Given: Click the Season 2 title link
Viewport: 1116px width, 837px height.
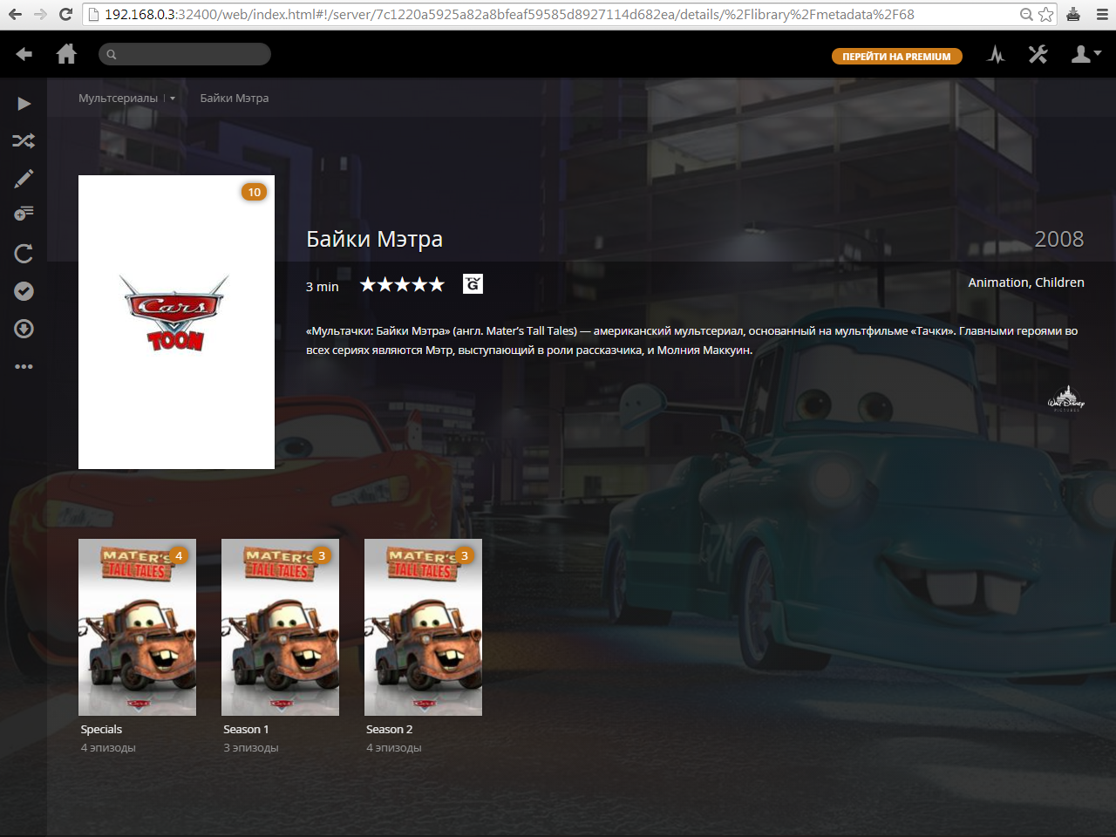Looking at the screenshot, I should 389,729.
